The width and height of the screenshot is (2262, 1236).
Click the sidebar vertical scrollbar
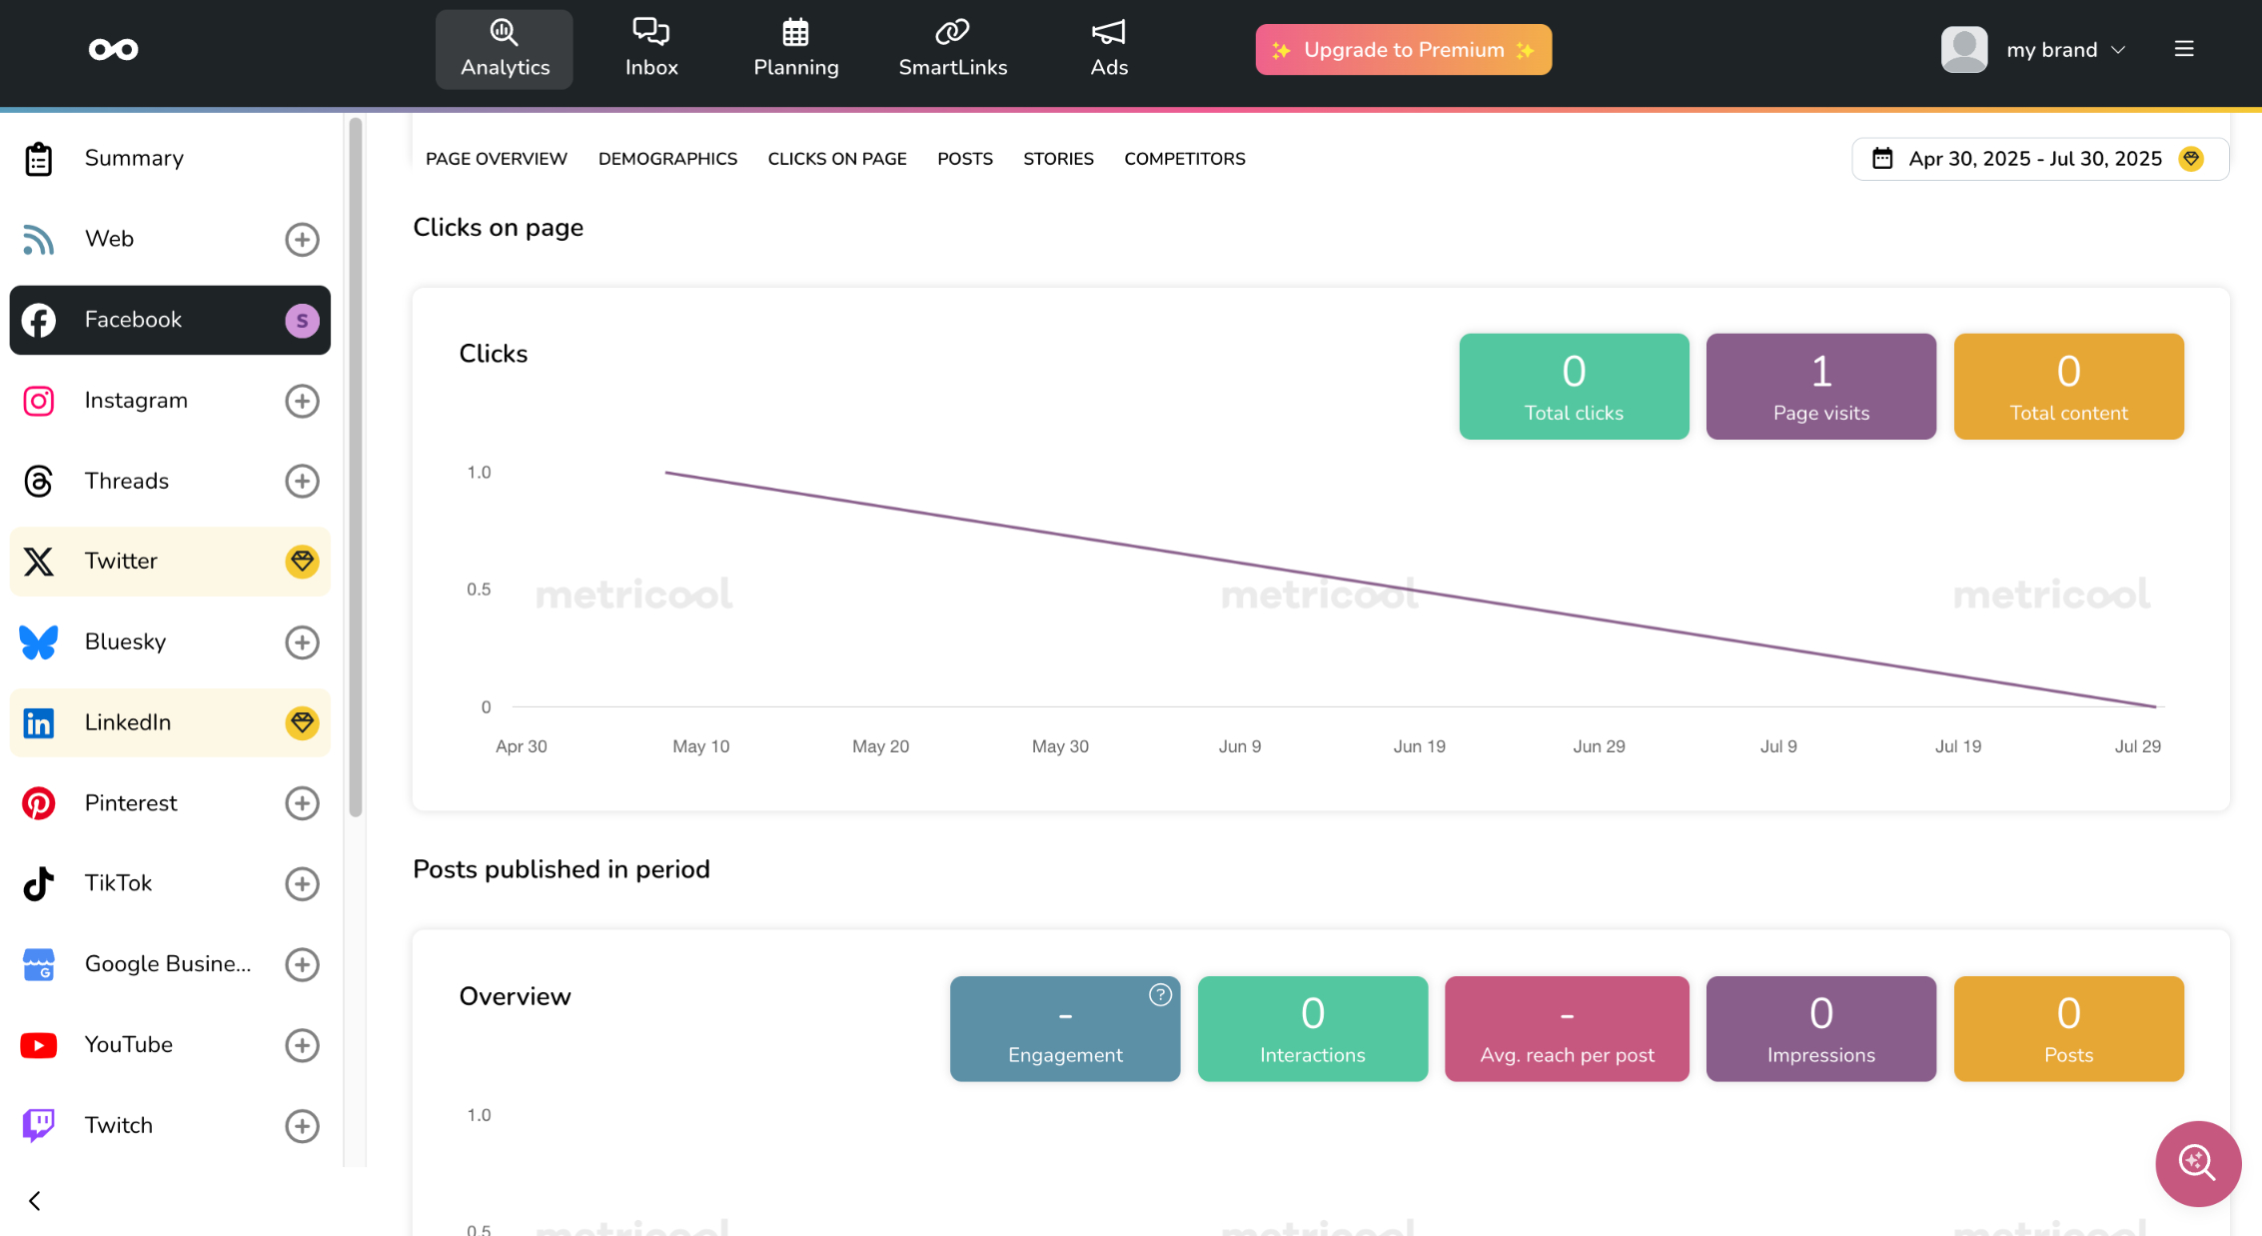point(355,467)
